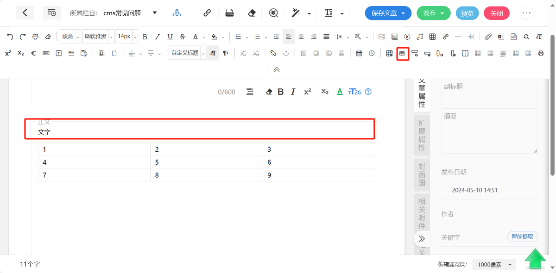The height and width of the screenshot is (273, 556).
Task: Insert date with the calendar icon
Action: pos(359,53)
